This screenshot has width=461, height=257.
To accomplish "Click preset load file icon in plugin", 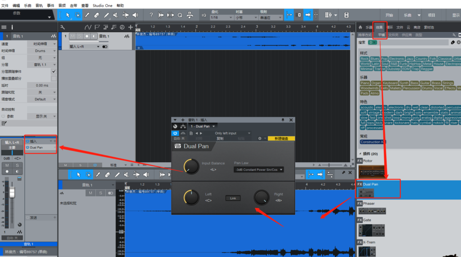I will 191,133.
